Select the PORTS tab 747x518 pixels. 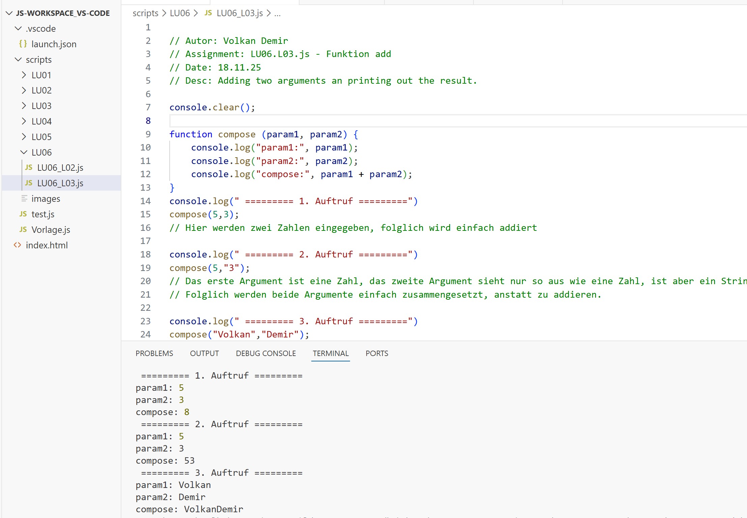[x=377, y=353]
